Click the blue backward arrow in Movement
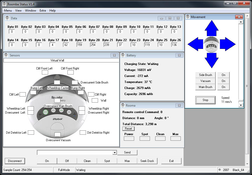Screen dimensions: 252x175 point(211,60)
